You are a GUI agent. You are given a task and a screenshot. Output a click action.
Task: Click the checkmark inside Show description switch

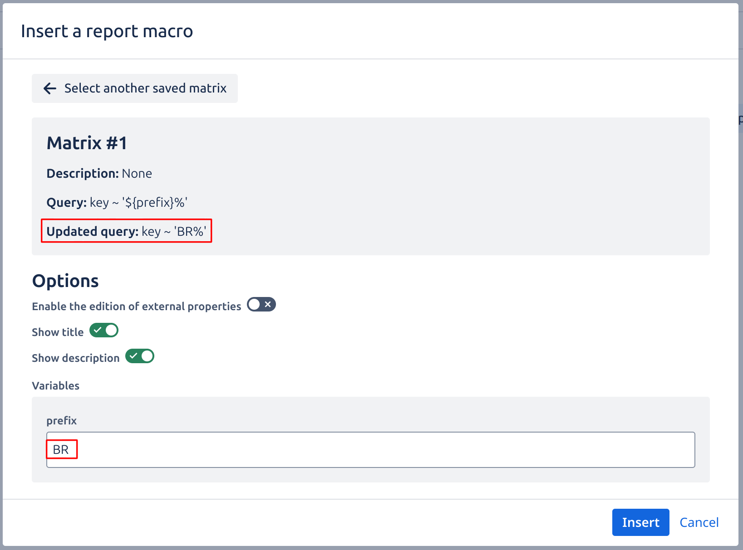pyautogui.click(x=133, y=356)
